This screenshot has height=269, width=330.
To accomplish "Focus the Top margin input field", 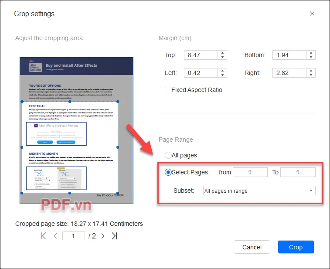I will [201, 55].
